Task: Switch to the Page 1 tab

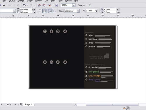Action: (x=28, y=104)
